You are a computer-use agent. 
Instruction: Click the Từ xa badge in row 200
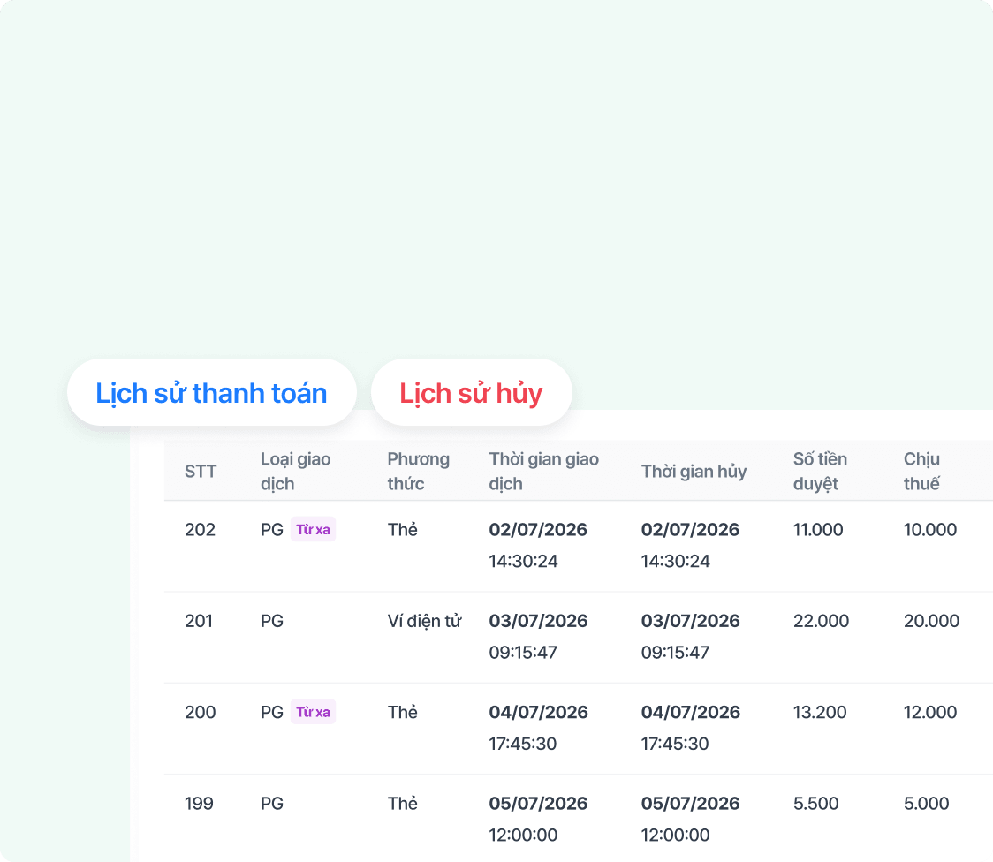pos(313,711)
